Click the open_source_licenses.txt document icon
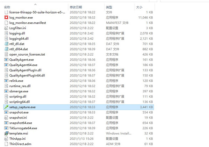Viewport: 209px width, 147px height. [x=6, y=55]
